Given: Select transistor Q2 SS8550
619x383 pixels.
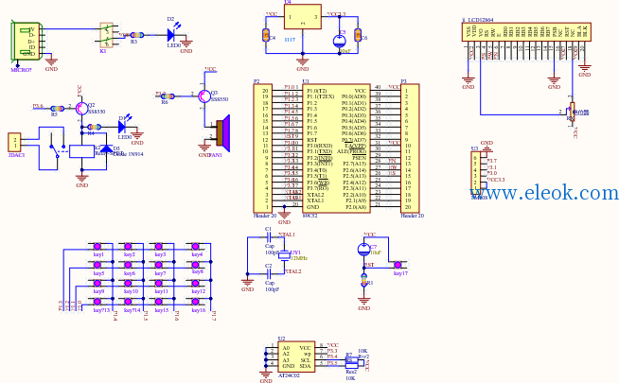Looking at the screenshot, I should [81, 109].
